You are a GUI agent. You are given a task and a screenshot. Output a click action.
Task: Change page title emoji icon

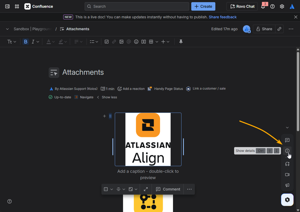pyautogui.click(x=54, y=72)
